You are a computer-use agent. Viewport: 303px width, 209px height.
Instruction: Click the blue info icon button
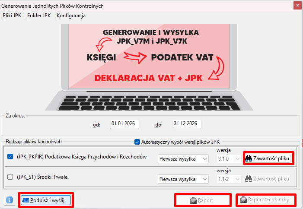(10, 200)
